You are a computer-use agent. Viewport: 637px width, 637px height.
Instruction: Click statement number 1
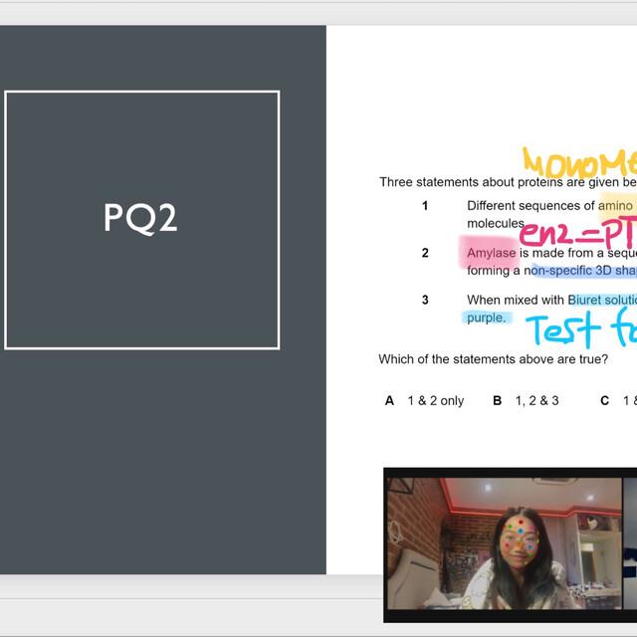[x=425, y=206]
